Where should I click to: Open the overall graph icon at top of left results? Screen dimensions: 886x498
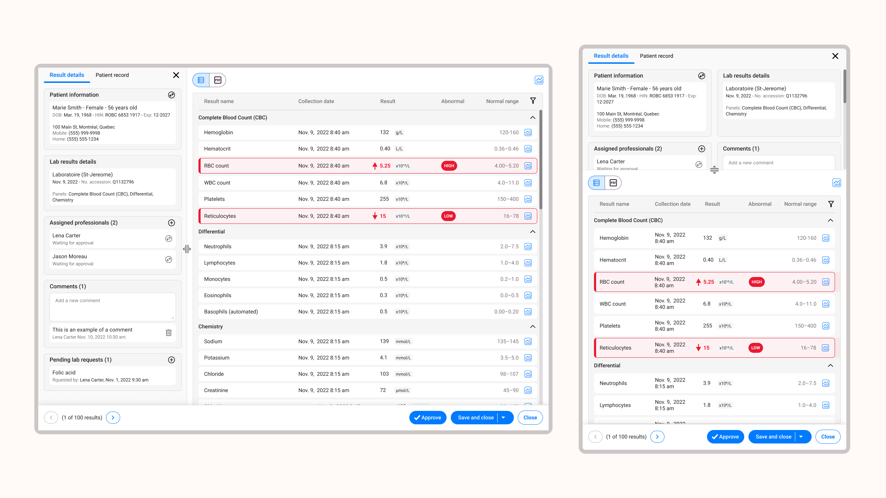[539, 80]
